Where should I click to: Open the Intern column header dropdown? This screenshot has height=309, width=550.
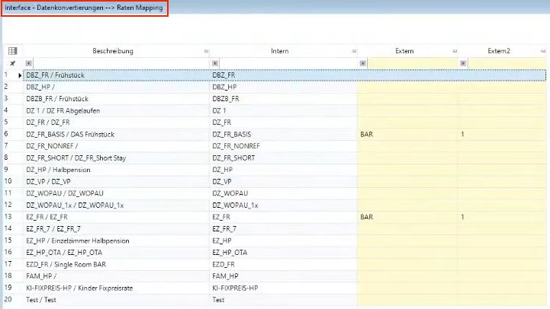[352, 51]
